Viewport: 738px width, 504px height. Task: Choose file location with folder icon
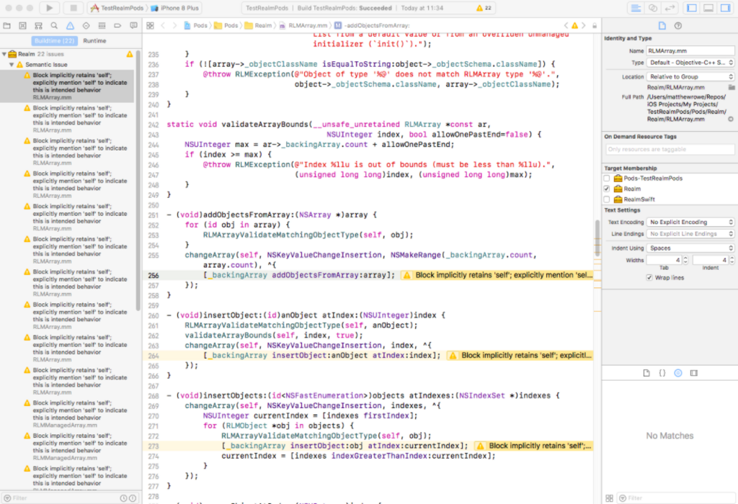(x=731, y=87)
